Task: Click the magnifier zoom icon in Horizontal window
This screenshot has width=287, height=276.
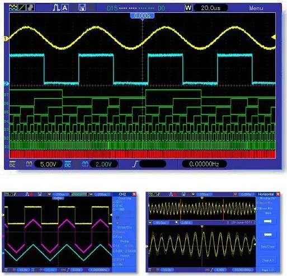Action: (x=177, y=222)
